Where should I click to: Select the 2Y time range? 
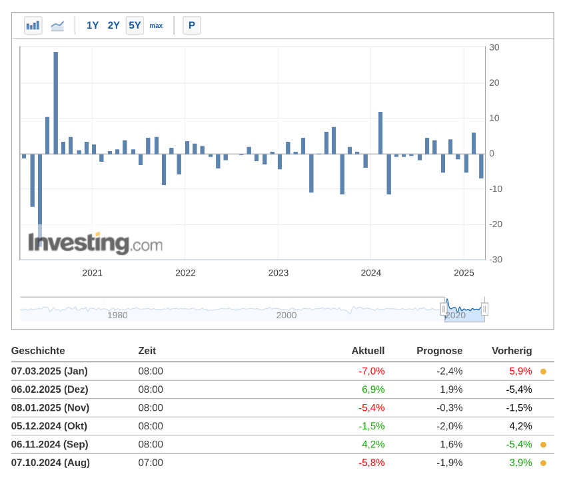pos(114,26)
